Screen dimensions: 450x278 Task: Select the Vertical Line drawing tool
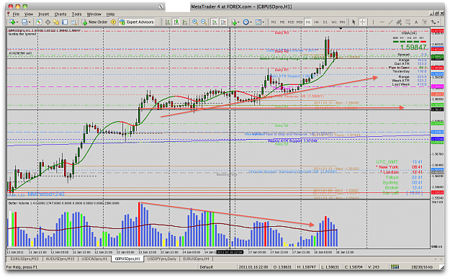click(x=373, y=22)
